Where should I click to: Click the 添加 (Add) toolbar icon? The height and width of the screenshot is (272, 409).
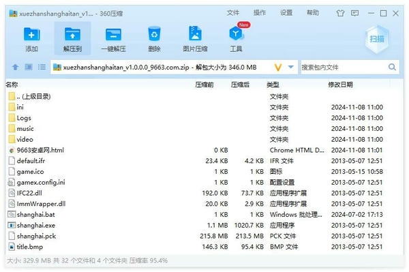31,39
